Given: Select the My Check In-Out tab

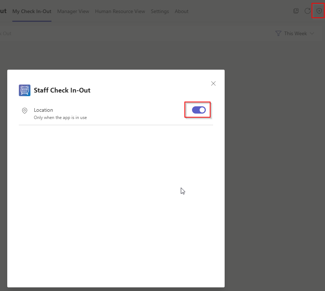Looking at the screenshot, I should (32, 11).
